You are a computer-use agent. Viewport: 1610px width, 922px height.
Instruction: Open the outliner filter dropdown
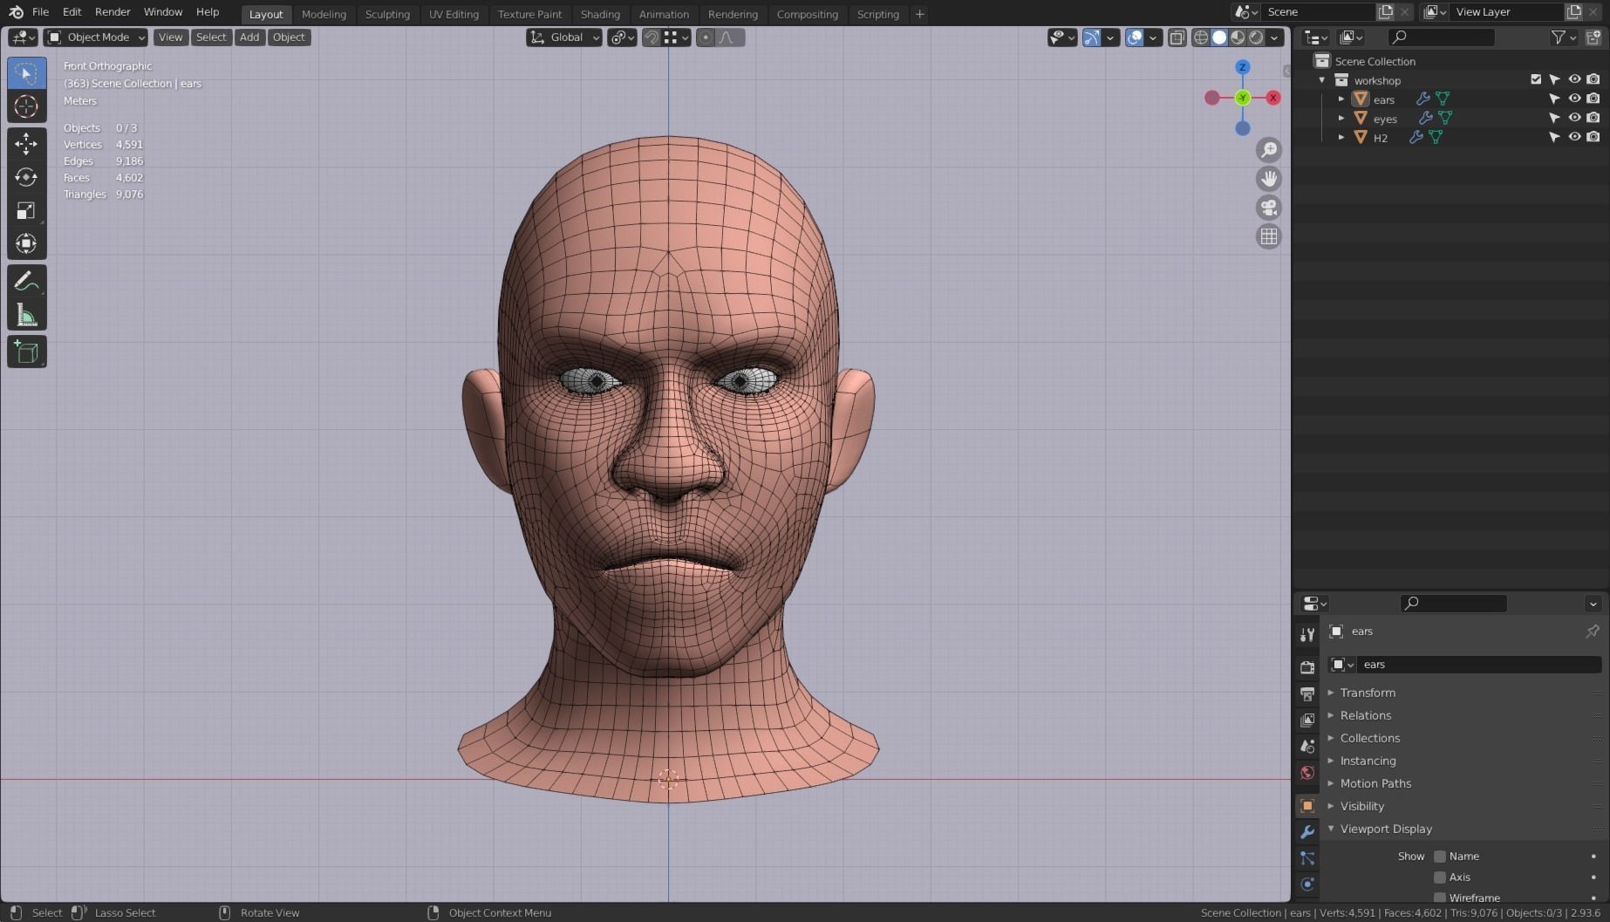[x=1564, y=37]
